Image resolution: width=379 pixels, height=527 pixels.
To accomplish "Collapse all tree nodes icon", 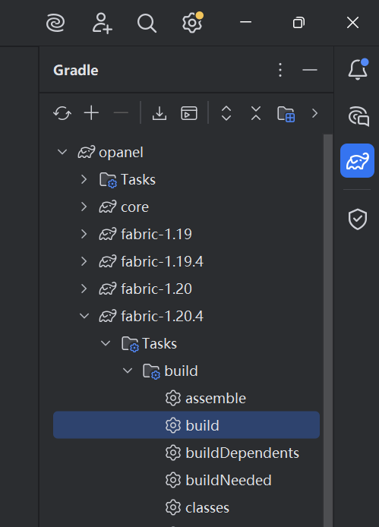I will pyautogui.click(x=256, y=113).
